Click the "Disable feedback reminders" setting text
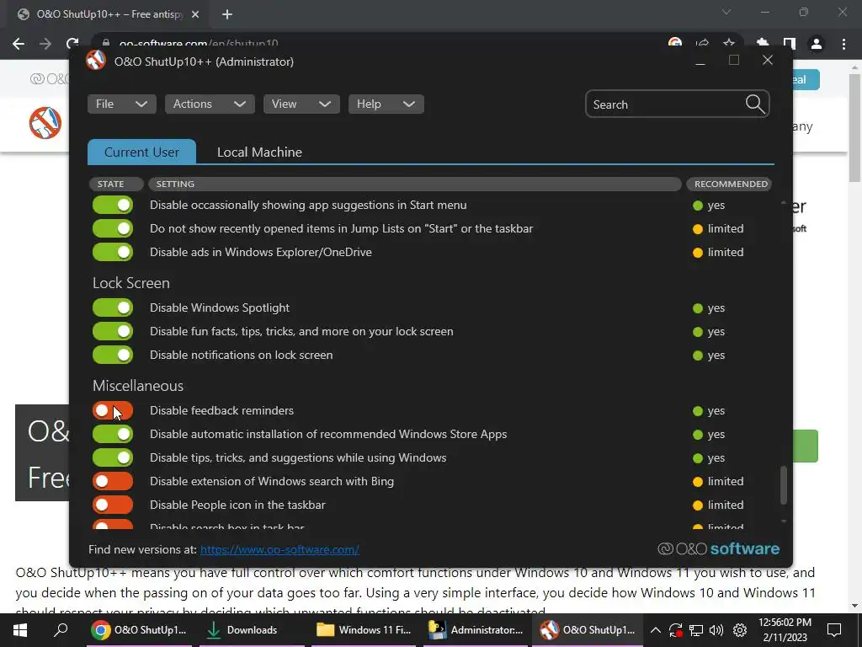The height and width of the screenshot is (647, 862). pos(221,411)
